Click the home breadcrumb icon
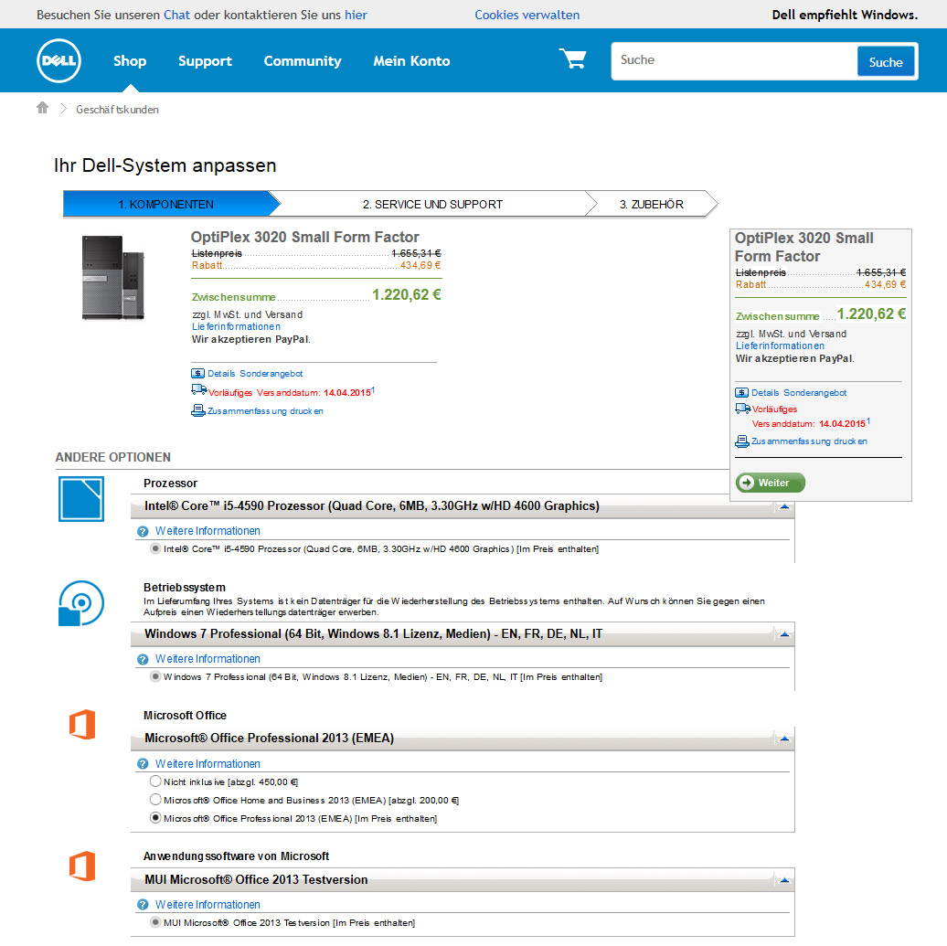Screen dimensions: 947x946 42,108
